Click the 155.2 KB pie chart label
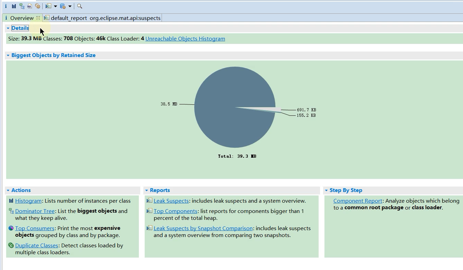Screen dimensions: 463x270 (x=306, y=115)
